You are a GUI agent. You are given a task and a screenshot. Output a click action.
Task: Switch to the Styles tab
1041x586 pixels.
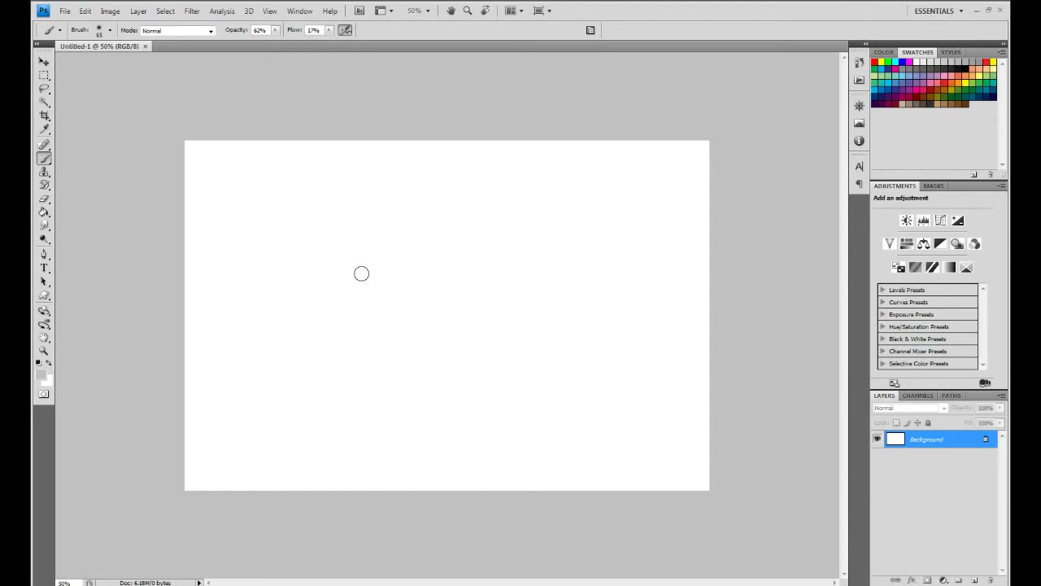(951, 52)
